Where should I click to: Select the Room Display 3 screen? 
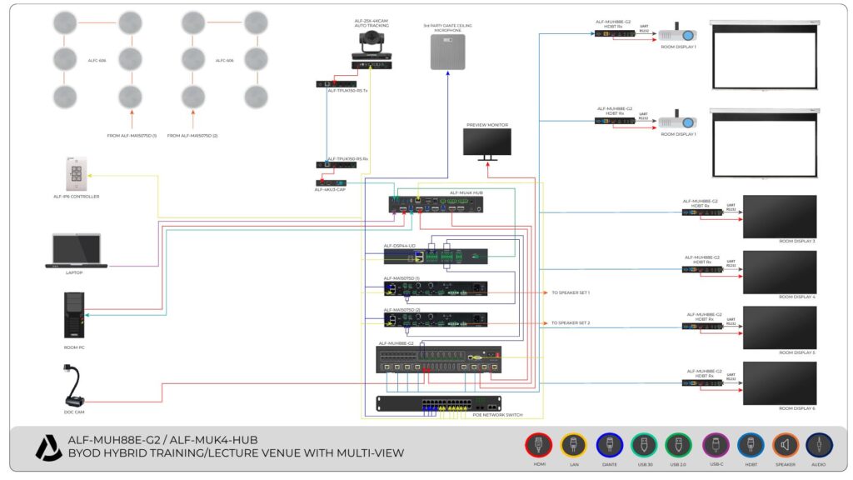[x=780, y=217]
